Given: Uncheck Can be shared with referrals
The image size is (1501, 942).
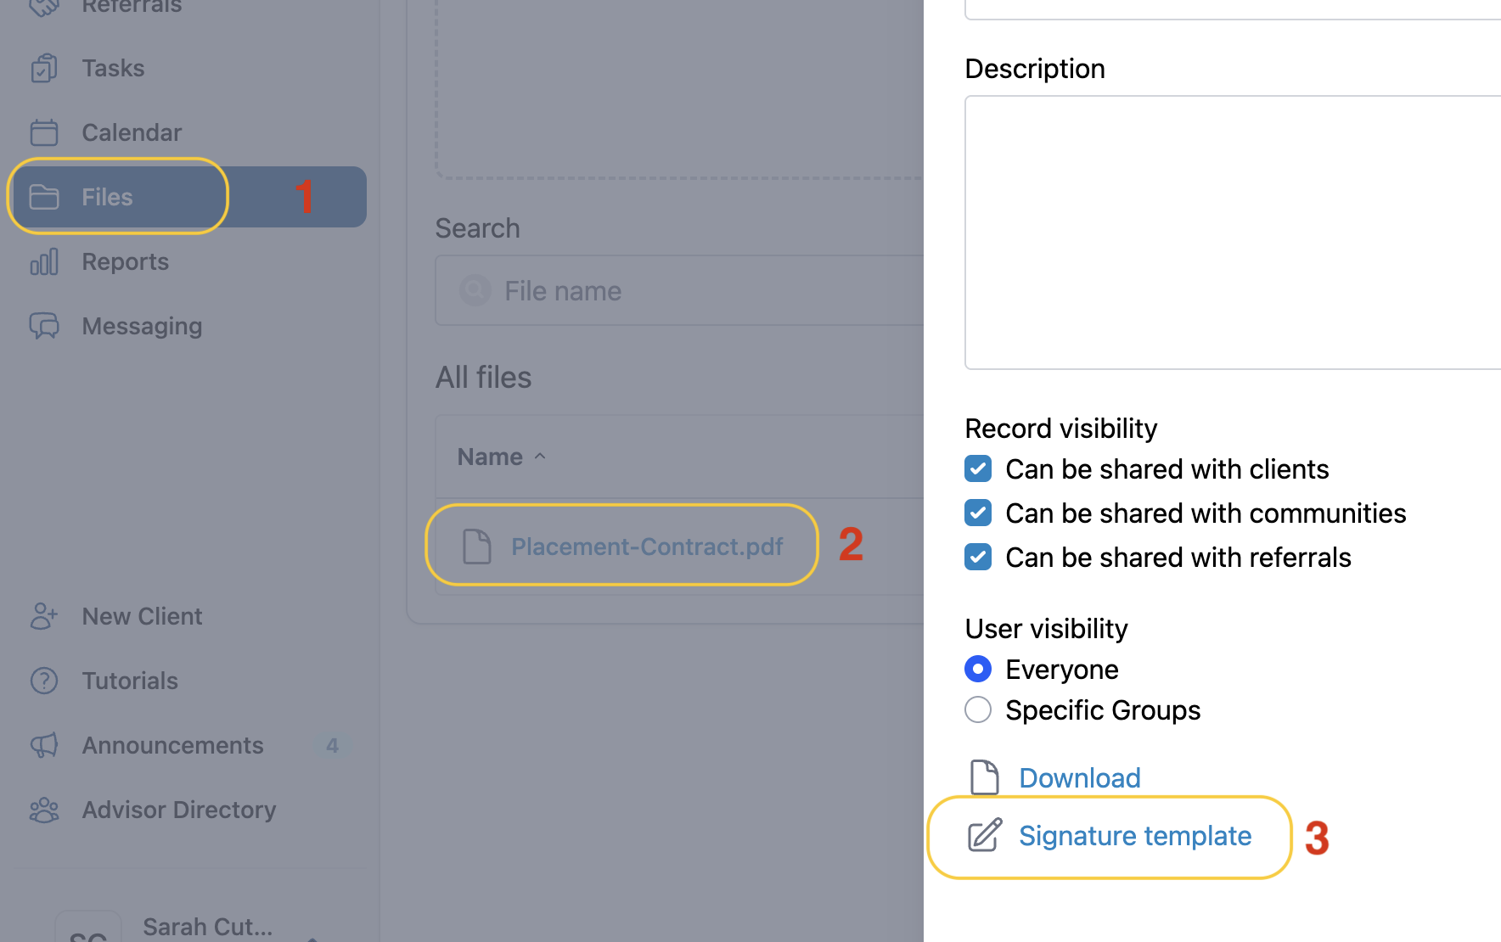Looking at the screenshot, I should click(x=978, y=558).
